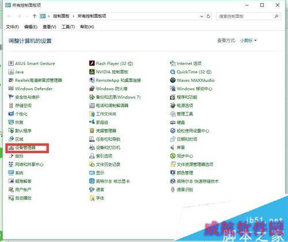Open the 存储空间 icon

(11, 105)
